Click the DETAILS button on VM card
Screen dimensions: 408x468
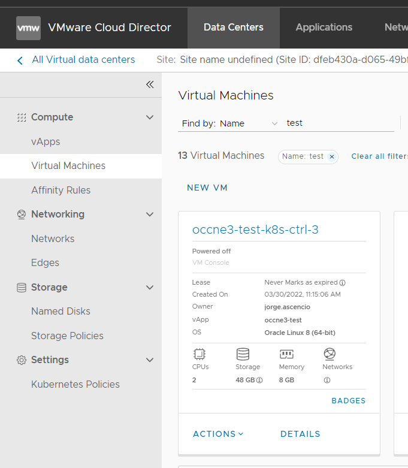300,434
